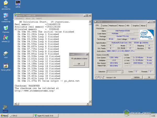This screenshot has height=118, width=157.
Task: Click the Rated FSB value 800.0 MHz
Action: [x=114, y=66]
